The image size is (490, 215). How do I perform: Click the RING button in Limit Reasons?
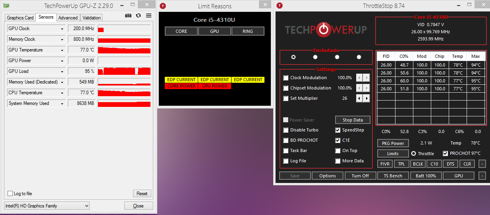248,31
